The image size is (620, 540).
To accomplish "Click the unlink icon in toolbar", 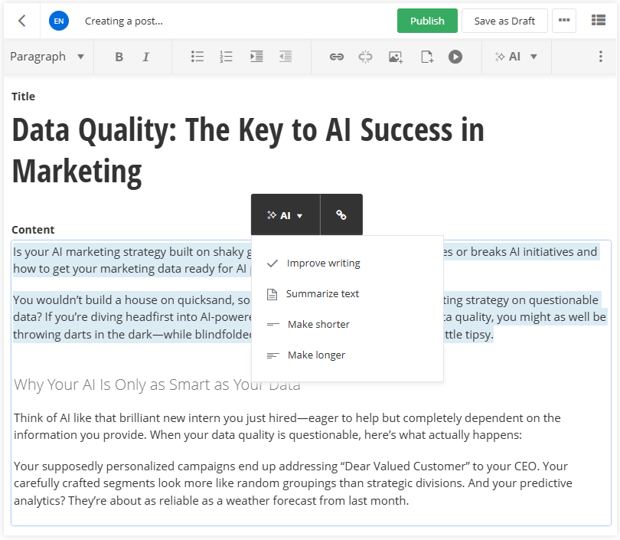I will pyautogui.click(x=365, y=57).
